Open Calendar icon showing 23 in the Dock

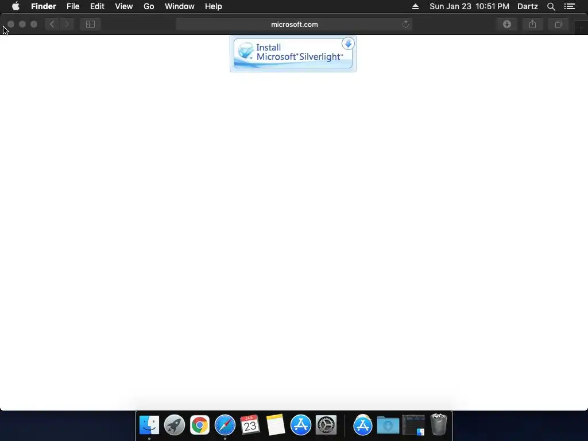pos(250,425)
